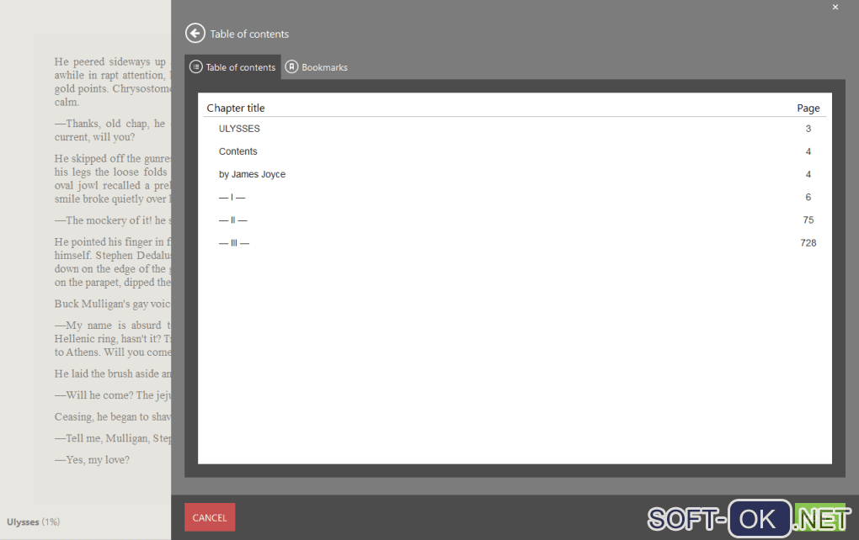Viewport: 859px width, 540px height.
Task: Select the Contents chapter entry
Action: (515, 151)
